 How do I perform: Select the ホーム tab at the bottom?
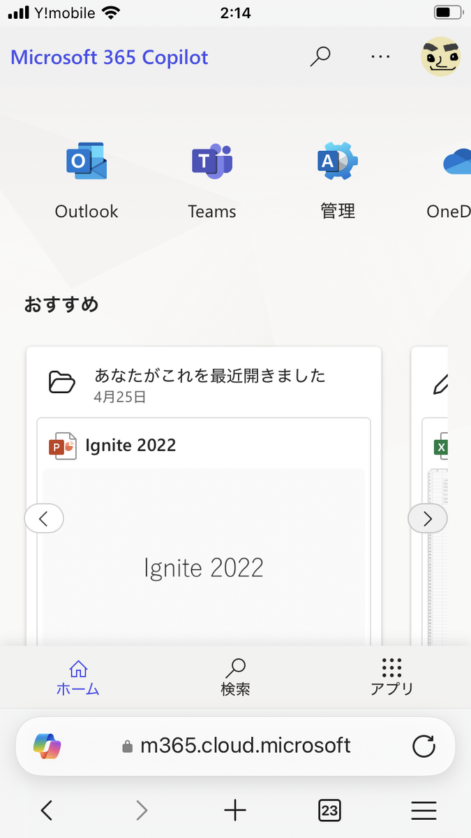point(78,675)
